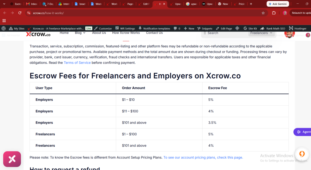The width and height of the screenshot is (311, 170).
Task: Open How Xcrow Works nav link
Action: 126,33
